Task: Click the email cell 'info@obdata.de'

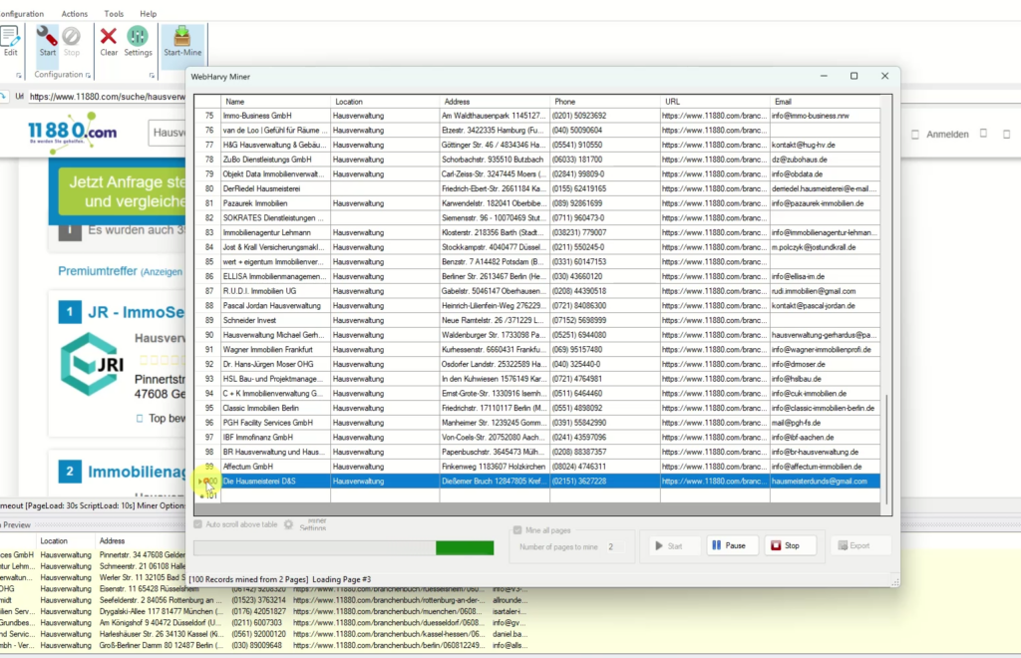Action: pyautogui.click(x=825, y=174)
